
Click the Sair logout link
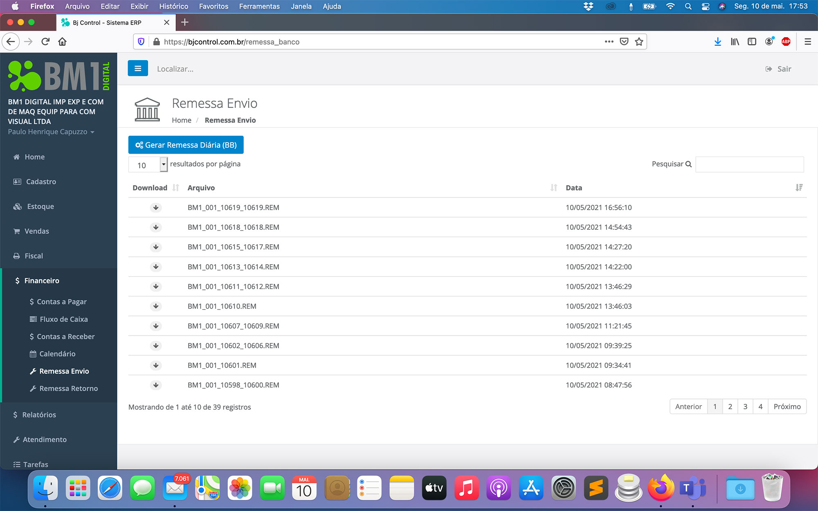pos(778,69)
